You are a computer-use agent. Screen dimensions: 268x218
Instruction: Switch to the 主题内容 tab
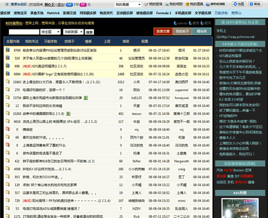click(13, 41)
